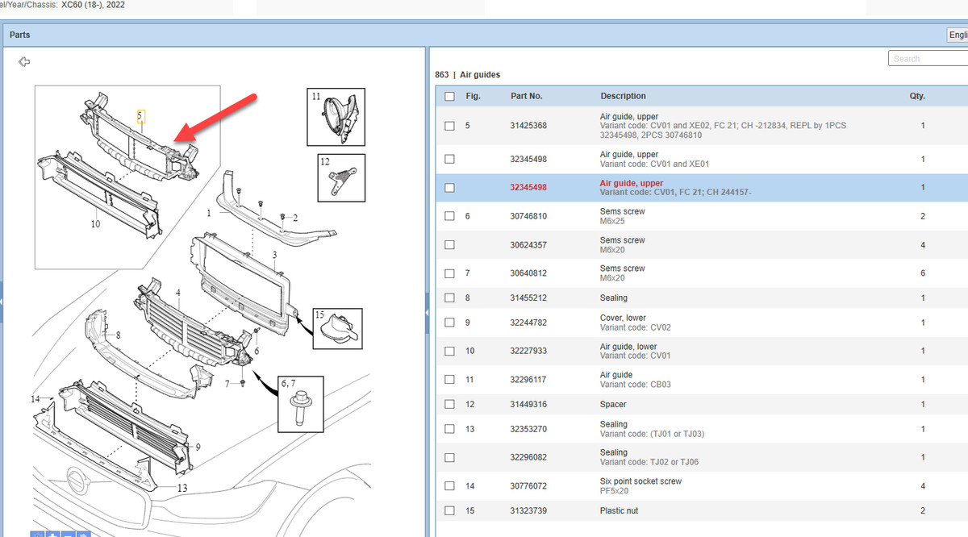The width and height of the screenshot is (968, 537).
Task: Select part number 32296117 in the list
Action: [528, 380]
